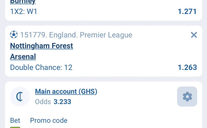Open Main account (GHS) selector
207x128 pixels.
click(x=66, y=91)
